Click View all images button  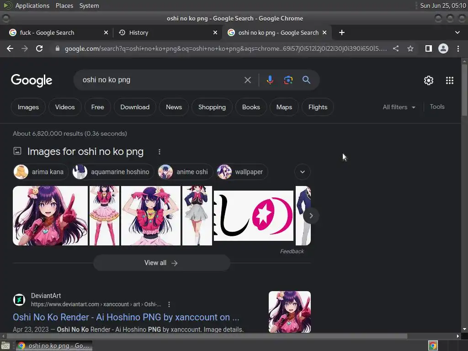coord(161,263)
